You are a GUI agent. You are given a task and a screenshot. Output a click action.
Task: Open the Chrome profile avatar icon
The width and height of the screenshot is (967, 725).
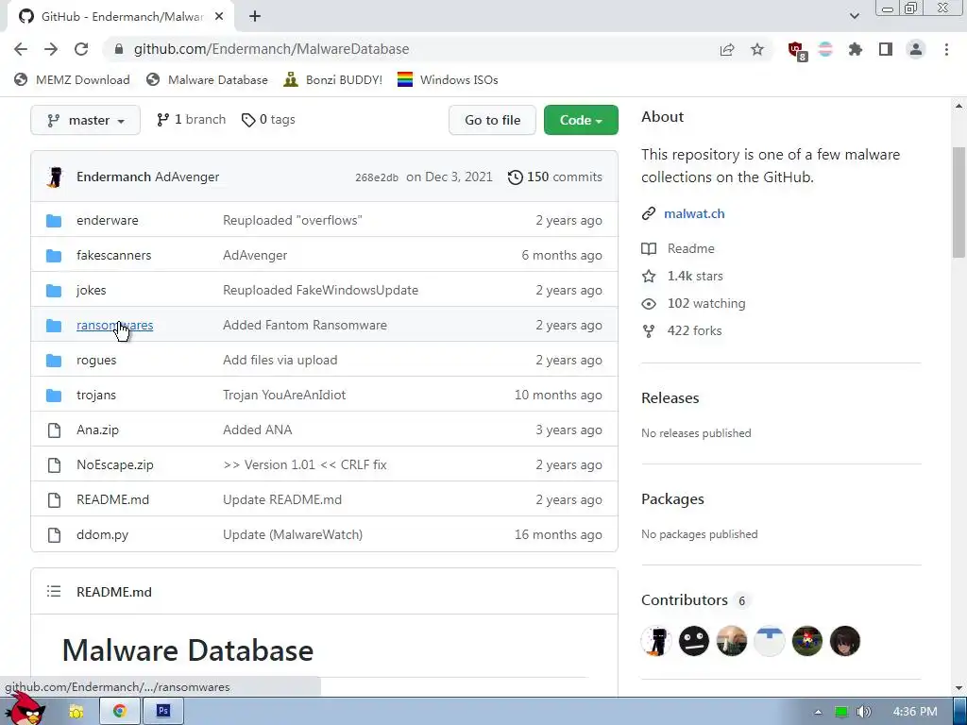(916, 49)
